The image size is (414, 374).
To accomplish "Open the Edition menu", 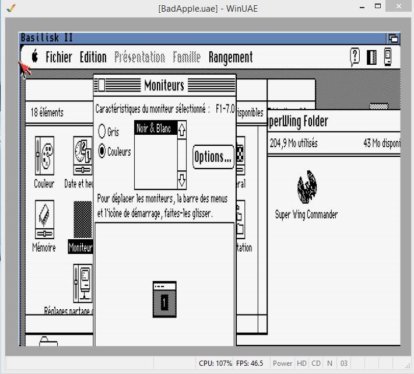I will point(93,57).
